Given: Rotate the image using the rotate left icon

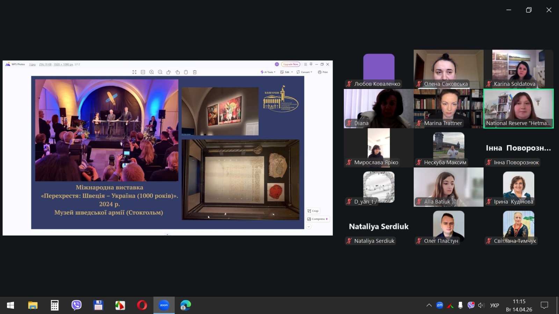Looking at the screenshot, I should [x=169, y=72].
